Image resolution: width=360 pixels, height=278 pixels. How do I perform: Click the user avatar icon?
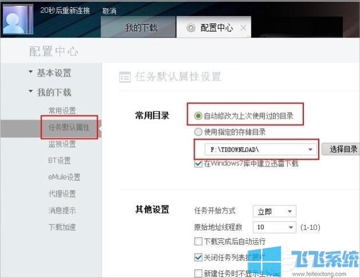[x=18, y=19]
